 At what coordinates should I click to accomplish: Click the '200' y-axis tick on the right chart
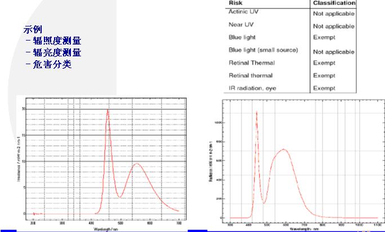pyautogui.click(x=219, y=199)
